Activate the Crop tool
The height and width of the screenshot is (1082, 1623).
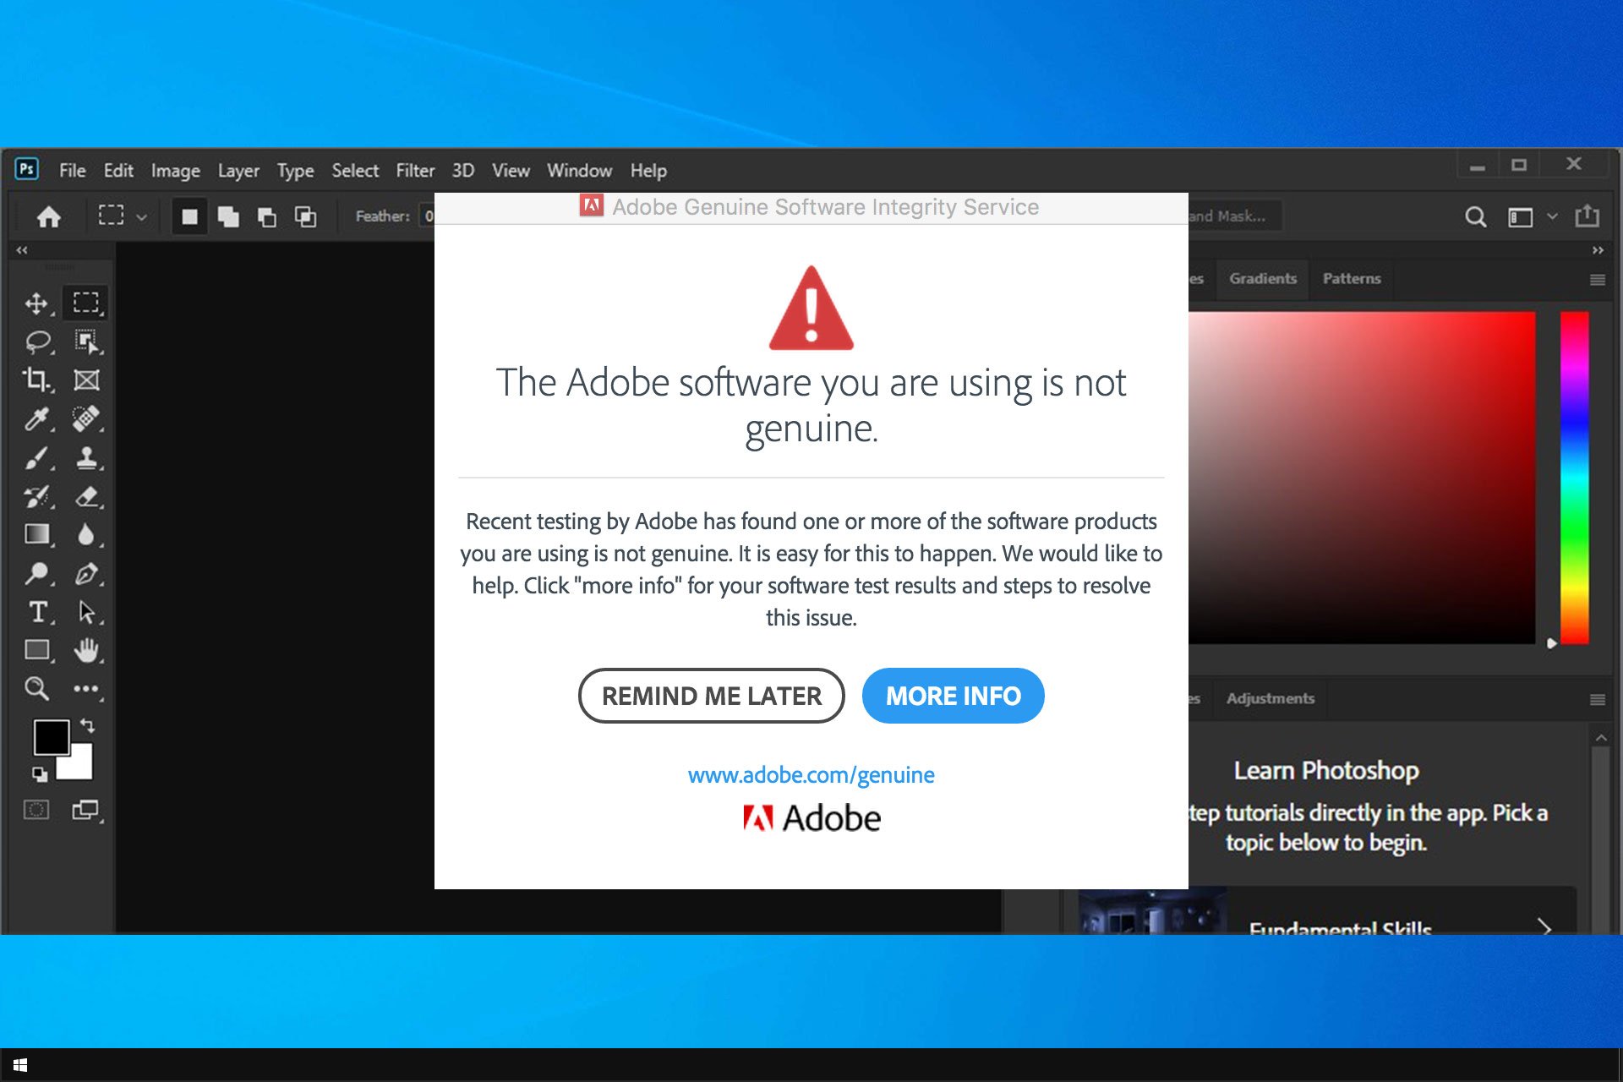click(x=37, y=380)
